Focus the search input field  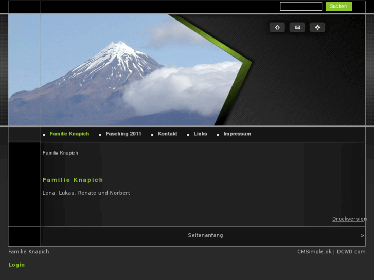click(x=301, y=7)
